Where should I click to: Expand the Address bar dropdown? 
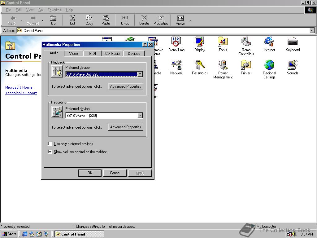[312, 31]
